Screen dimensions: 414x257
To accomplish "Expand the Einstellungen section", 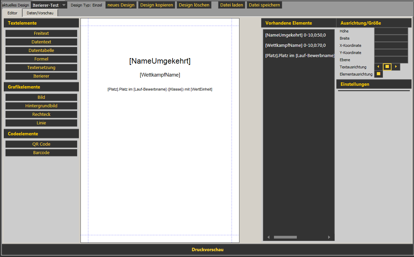I will point(374,84).
